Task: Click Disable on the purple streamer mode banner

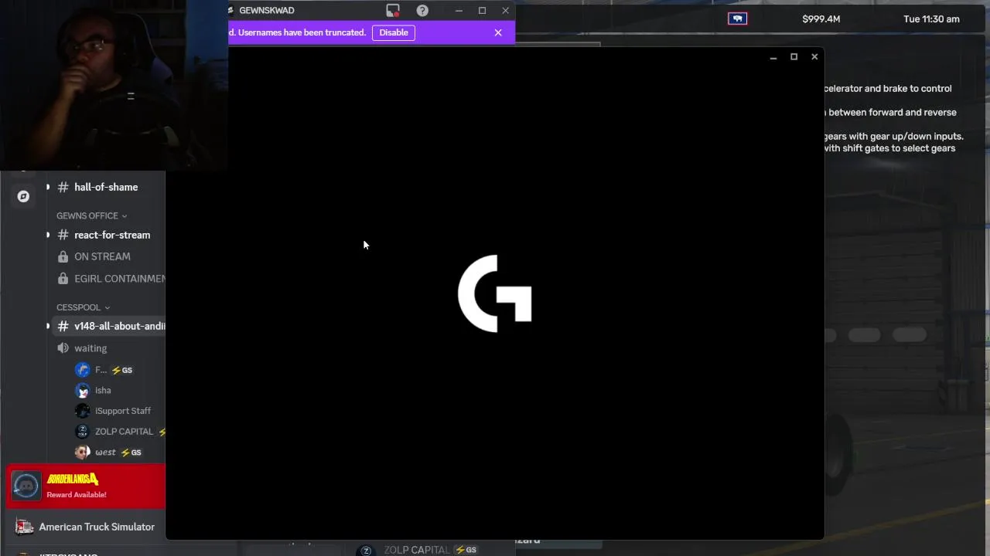Action: click(x=394, y=32)
